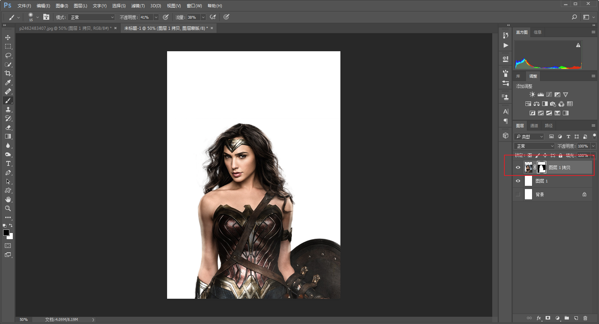
Task: Create new fill or adjustment layer
Action: click(557, 318)
